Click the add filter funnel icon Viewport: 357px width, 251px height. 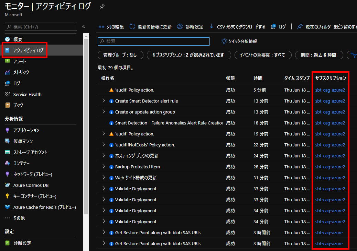353,55
